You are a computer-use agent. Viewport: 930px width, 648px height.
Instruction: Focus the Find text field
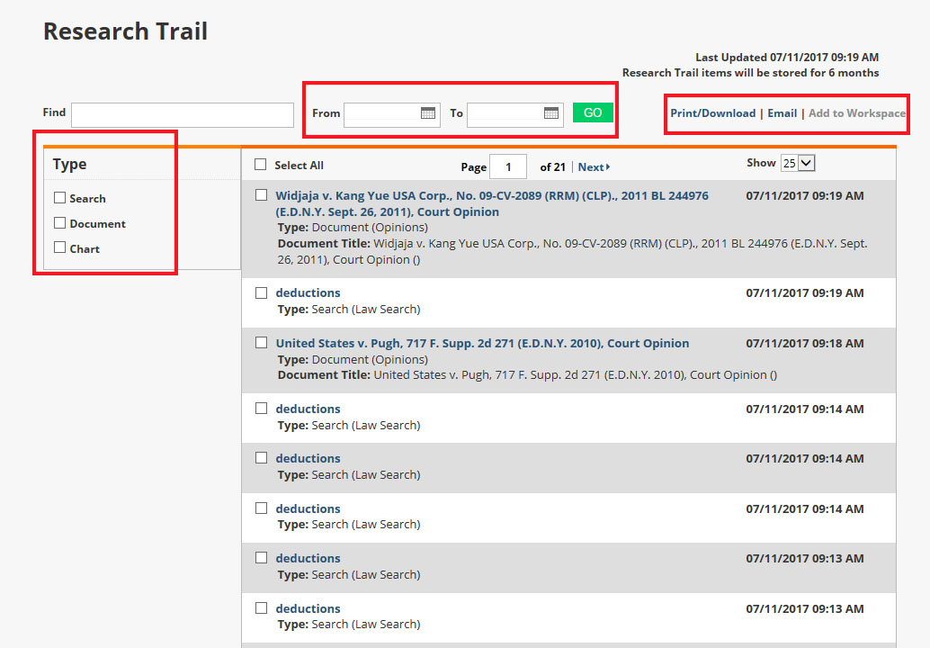pos(183,115)
